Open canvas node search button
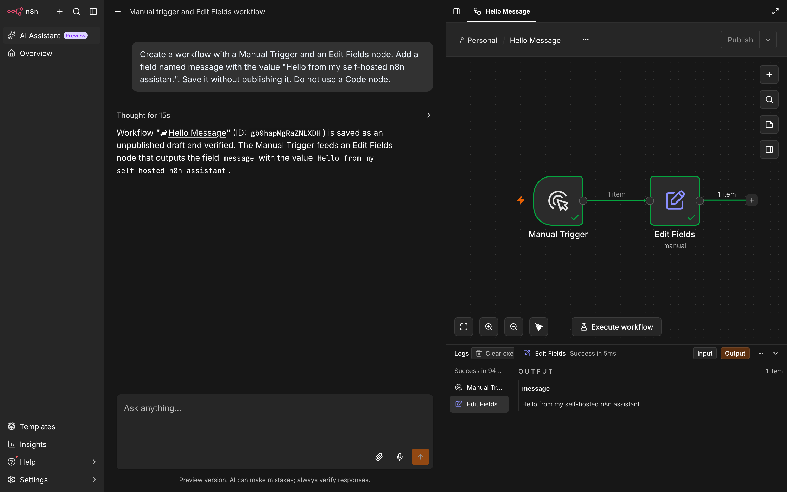Image resolution: width=787 pixels, height=492 pixels. tap(769, 99)
